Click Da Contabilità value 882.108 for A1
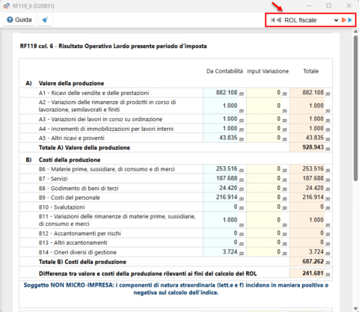Image resolution: width=359 pixels, height=312 pixels. pyautogui.click(x=227, y=93)
